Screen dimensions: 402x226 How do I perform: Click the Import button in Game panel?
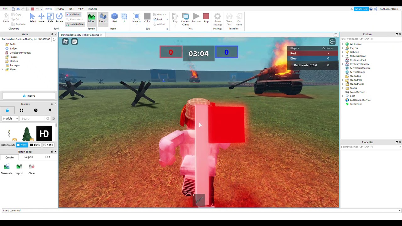coord(29,96)
